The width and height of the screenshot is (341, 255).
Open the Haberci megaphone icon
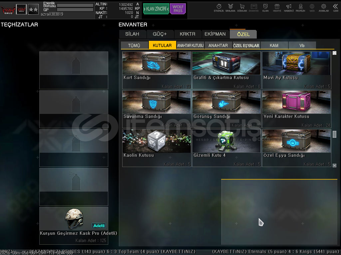289,8
